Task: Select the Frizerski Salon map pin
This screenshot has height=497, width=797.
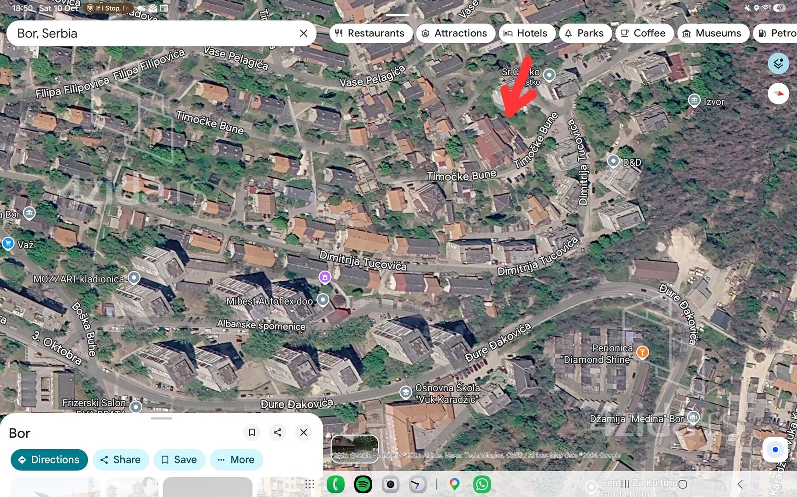Action: pos(135,407)
